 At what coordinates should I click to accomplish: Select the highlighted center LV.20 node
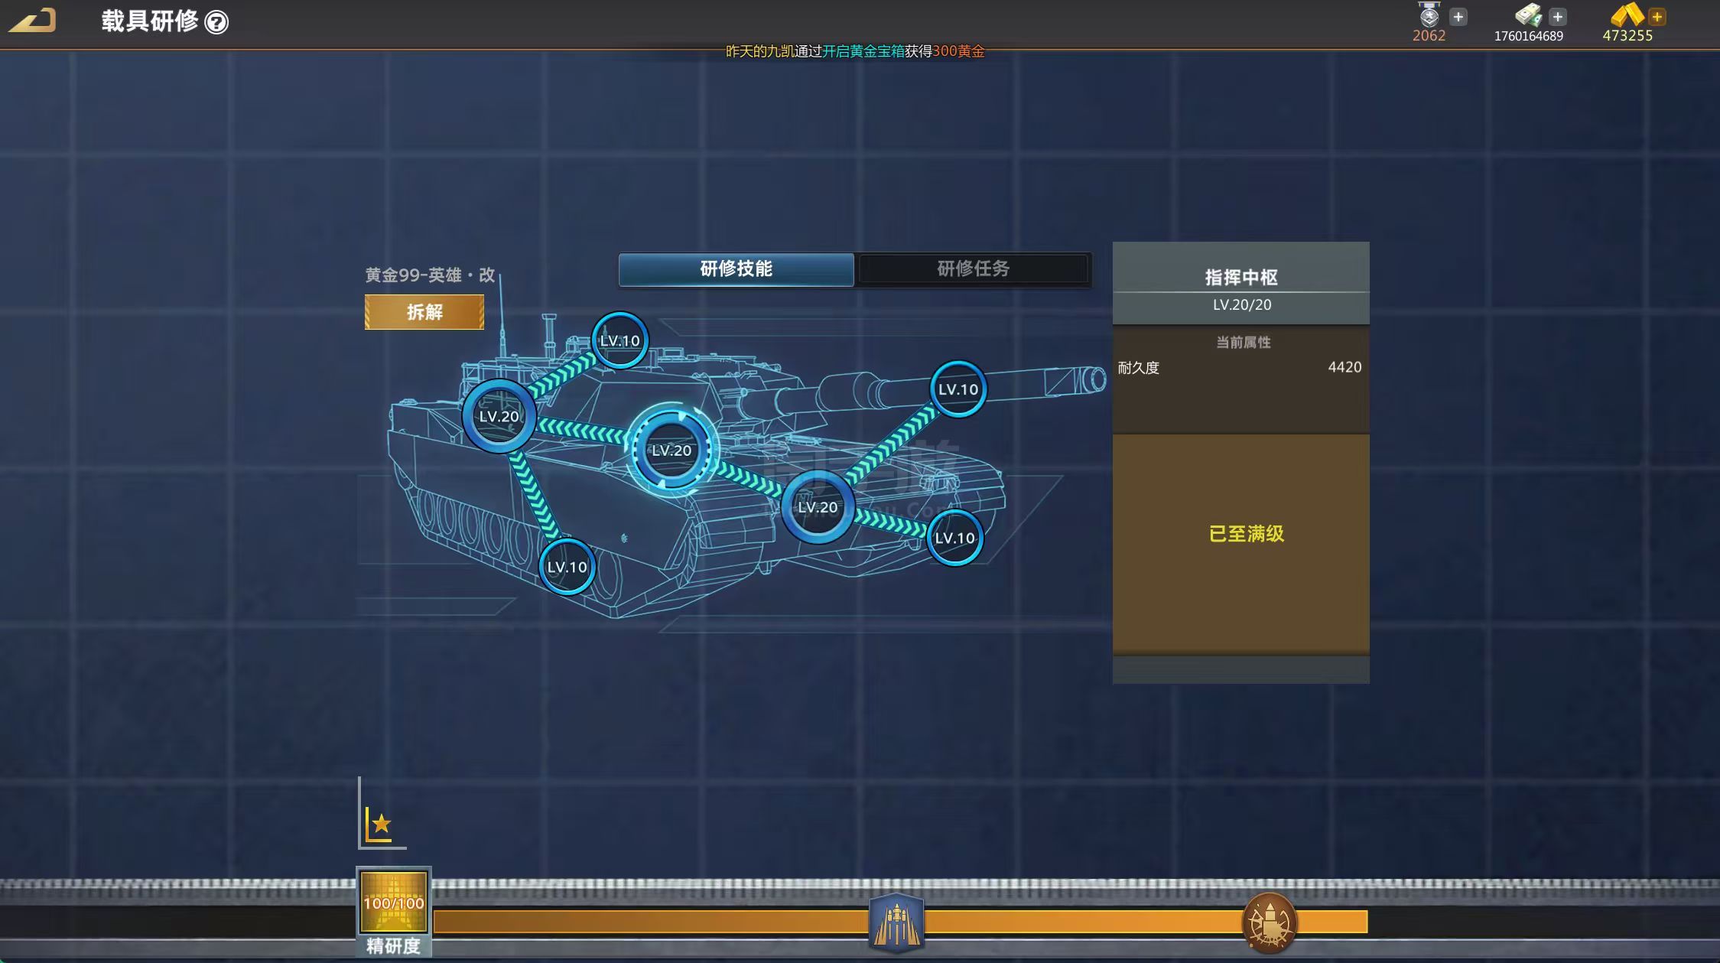671,451
